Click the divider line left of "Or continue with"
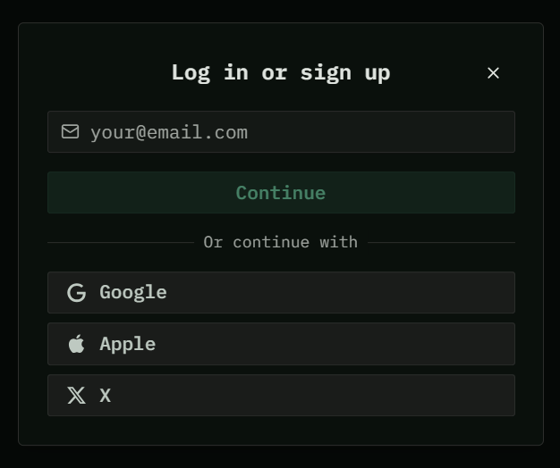This screenshot has width=560, height=468. click(x=120, y=242)
